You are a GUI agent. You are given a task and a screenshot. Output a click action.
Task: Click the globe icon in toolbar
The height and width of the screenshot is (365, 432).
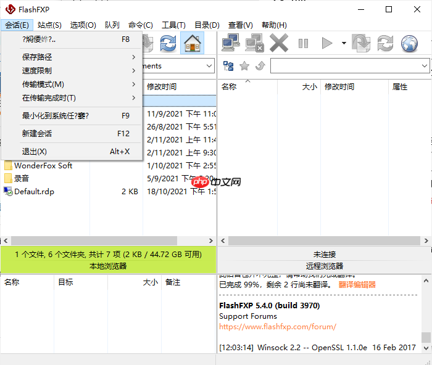click(x=409, y=44)
